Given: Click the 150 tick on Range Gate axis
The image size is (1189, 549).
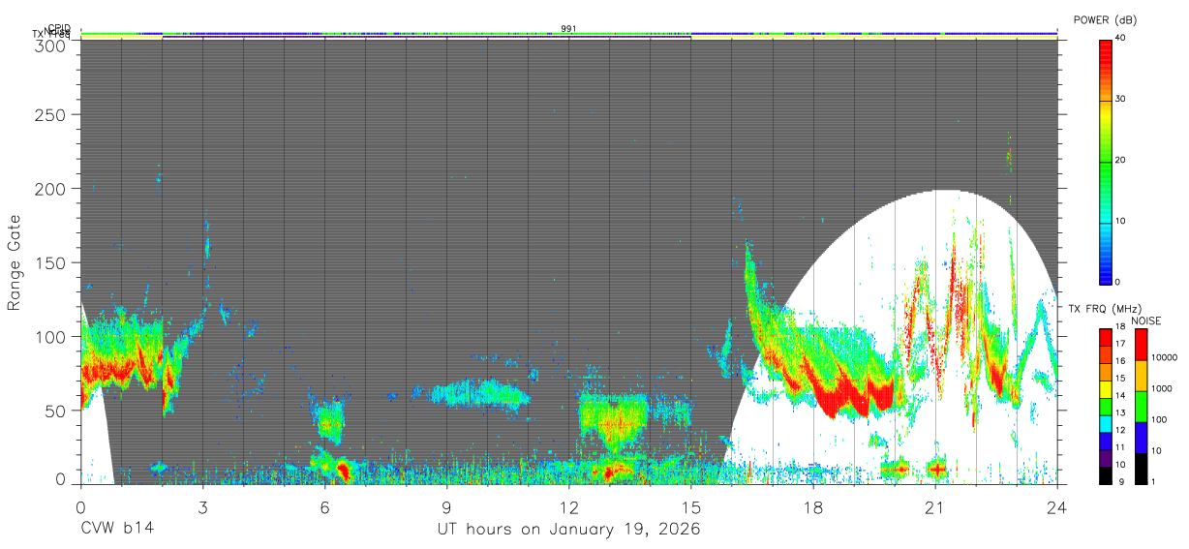Looking at the screenshot, I should click(x=50, y=262).
